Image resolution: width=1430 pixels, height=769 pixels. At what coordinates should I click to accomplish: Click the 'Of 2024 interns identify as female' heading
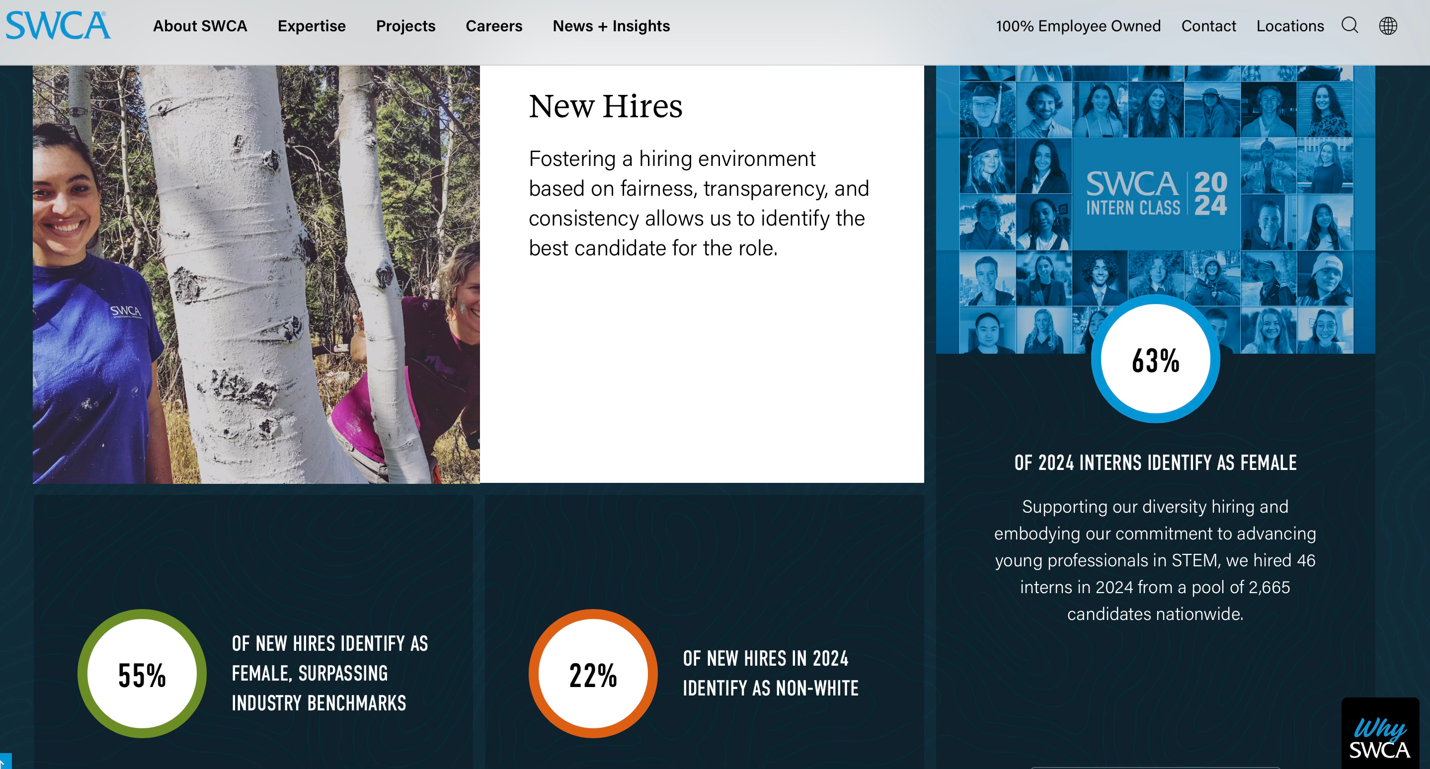[1155, 462]
